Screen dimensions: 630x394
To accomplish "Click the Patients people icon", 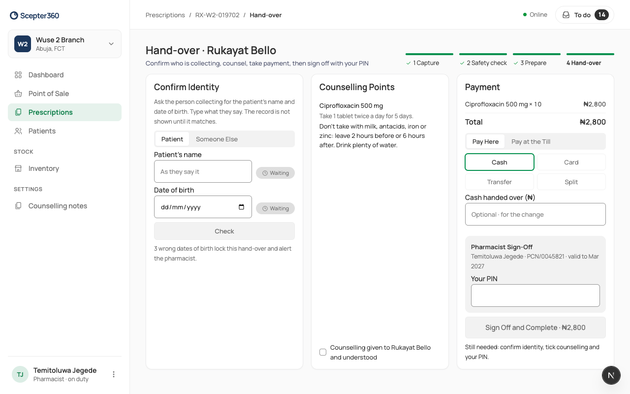I will point(18,131).
